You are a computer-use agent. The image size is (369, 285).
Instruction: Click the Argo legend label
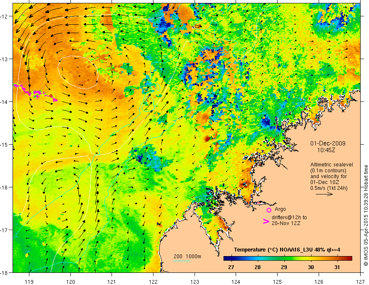[x=280, y=209]
